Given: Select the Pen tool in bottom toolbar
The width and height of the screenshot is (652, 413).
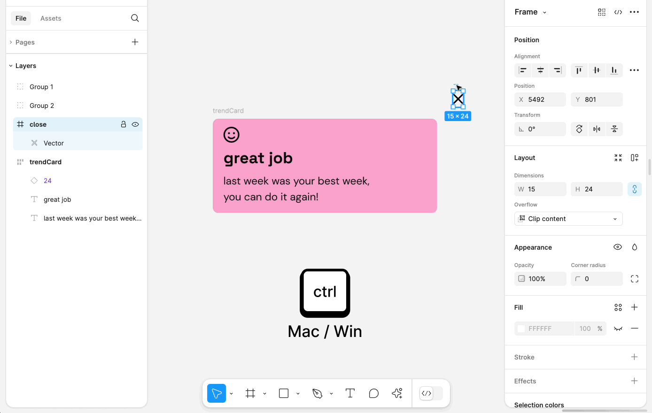Looking at the screenshot, I should (318, 393).
